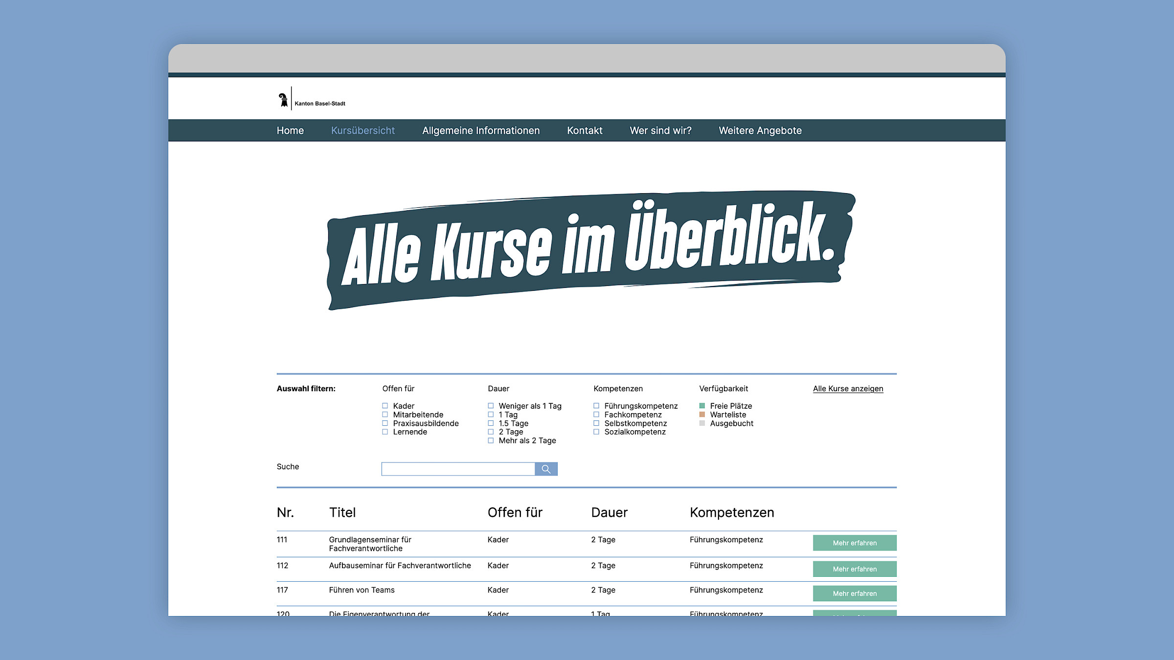This screenshot has height=660, width=1174.
Task: Go to Allgemeine Informationen in navigation
Action: click(480, 131)
